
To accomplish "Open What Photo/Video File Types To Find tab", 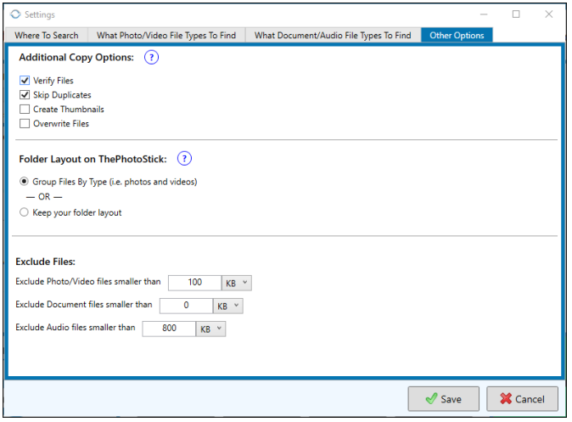I will (x=166, y=35).
